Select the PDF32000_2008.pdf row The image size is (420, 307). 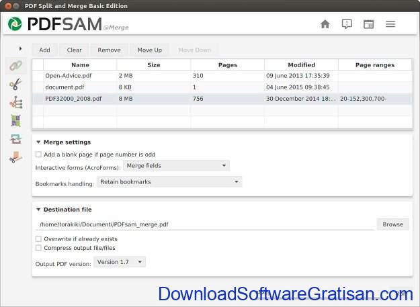[x=222, y=99]
